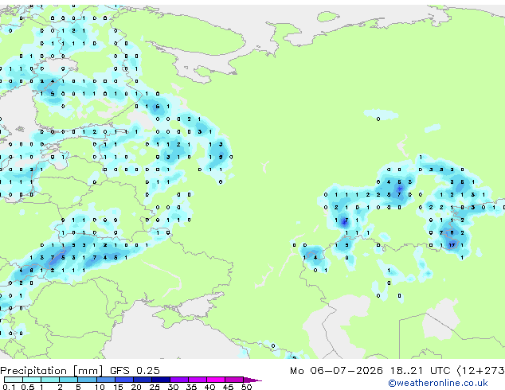Click the legend label '0.1'
This screenshot has height=390, width=505.
pyautogui.click(x=9, y=387)
